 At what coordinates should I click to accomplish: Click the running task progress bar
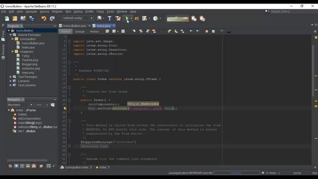click(237, 173)
